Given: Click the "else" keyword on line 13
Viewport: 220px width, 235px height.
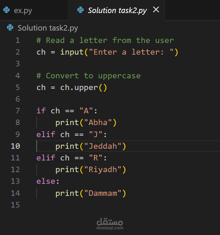Looking at the screenshot, I should [x=46, y=181].
